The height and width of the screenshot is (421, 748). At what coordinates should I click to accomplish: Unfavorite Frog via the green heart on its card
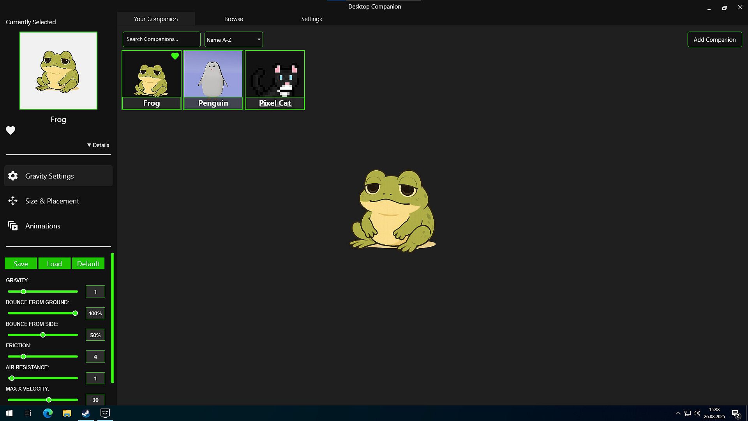[175, 56]
